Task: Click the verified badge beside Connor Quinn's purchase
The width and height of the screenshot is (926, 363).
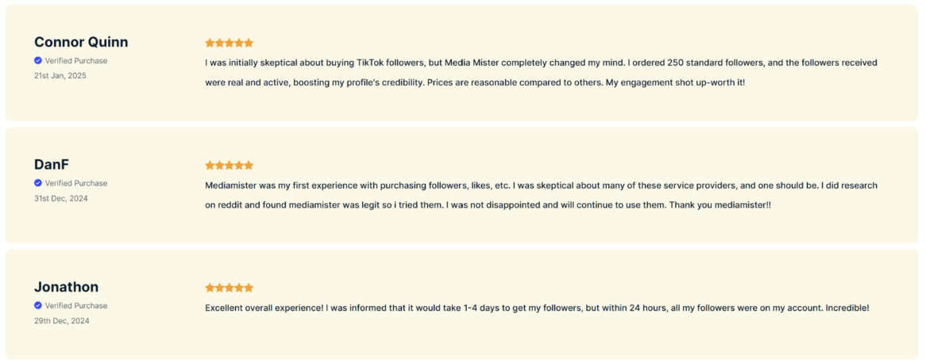Action: coord(38,61)
